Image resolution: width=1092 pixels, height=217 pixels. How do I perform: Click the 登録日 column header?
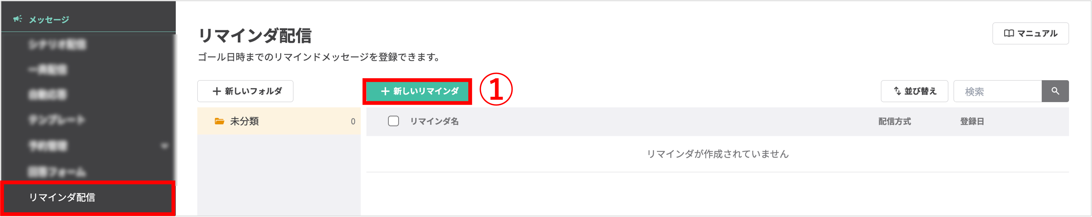point(972,122)
